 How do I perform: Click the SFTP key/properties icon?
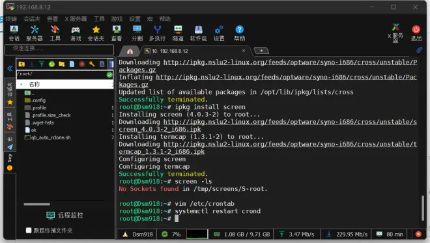coord(92,64)
